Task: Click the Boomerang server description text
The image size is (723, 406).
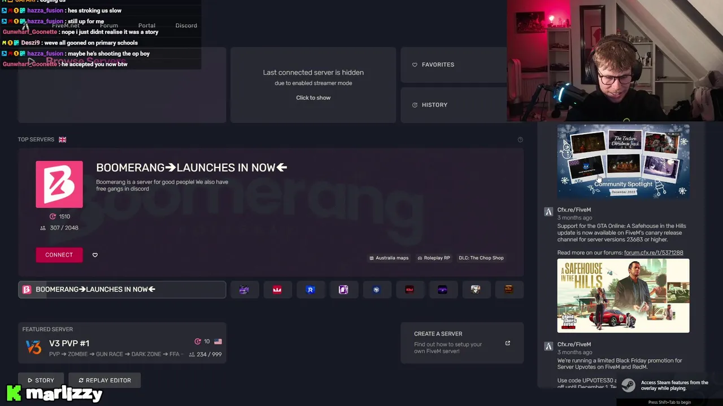Action: tap(162, 186)
